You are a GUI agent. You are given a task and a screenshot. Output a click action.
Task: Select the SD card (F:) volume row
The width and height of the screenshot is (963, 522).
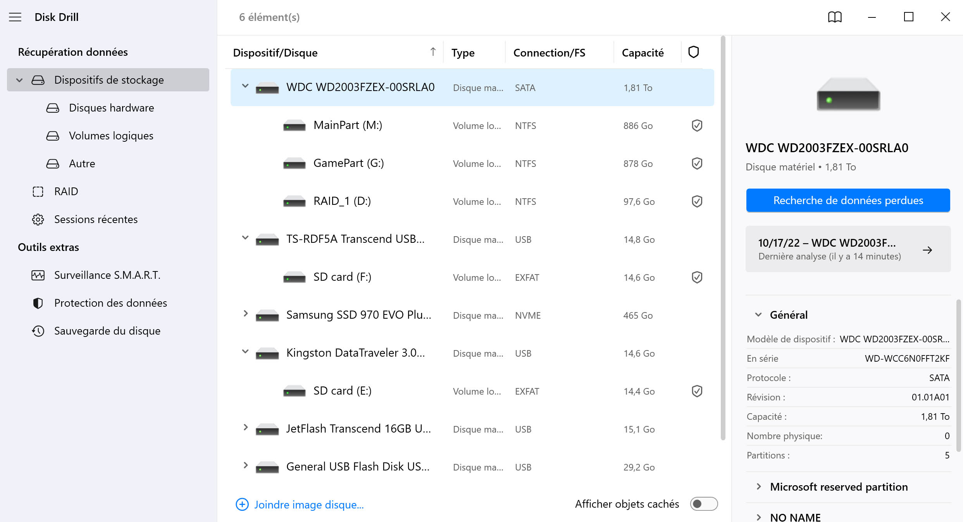pos(472,277)
